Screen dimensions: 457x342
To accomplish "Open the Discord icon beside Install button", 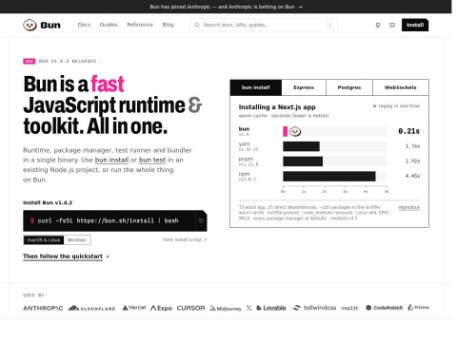I will coord(392,25).
